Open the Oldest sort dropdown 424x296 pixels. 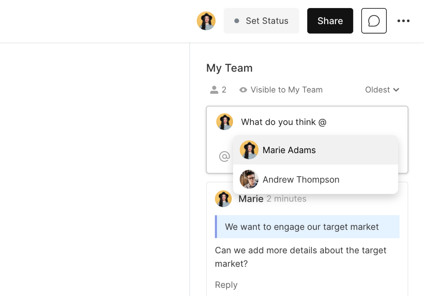pos(377,90)
